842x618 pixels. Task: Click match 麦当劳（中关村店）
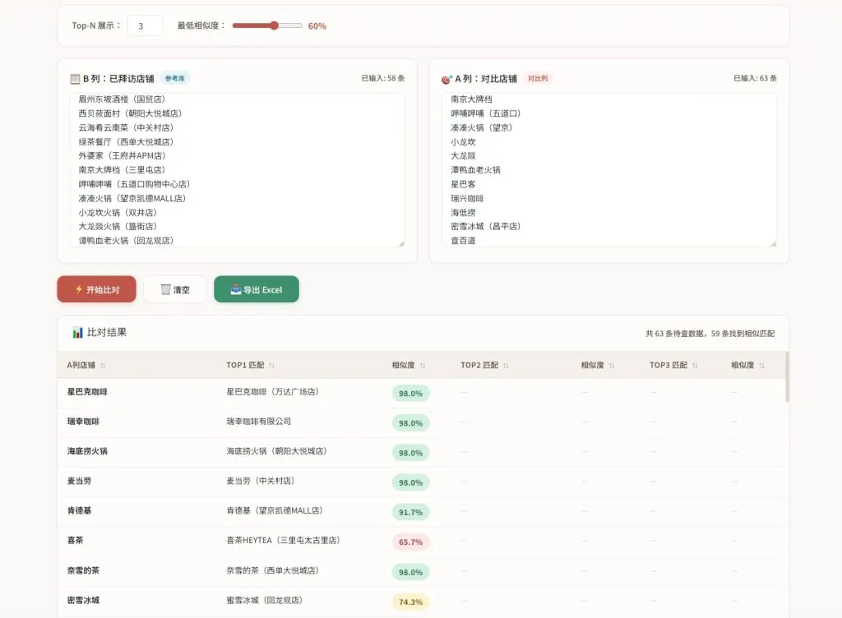(261, 482)
